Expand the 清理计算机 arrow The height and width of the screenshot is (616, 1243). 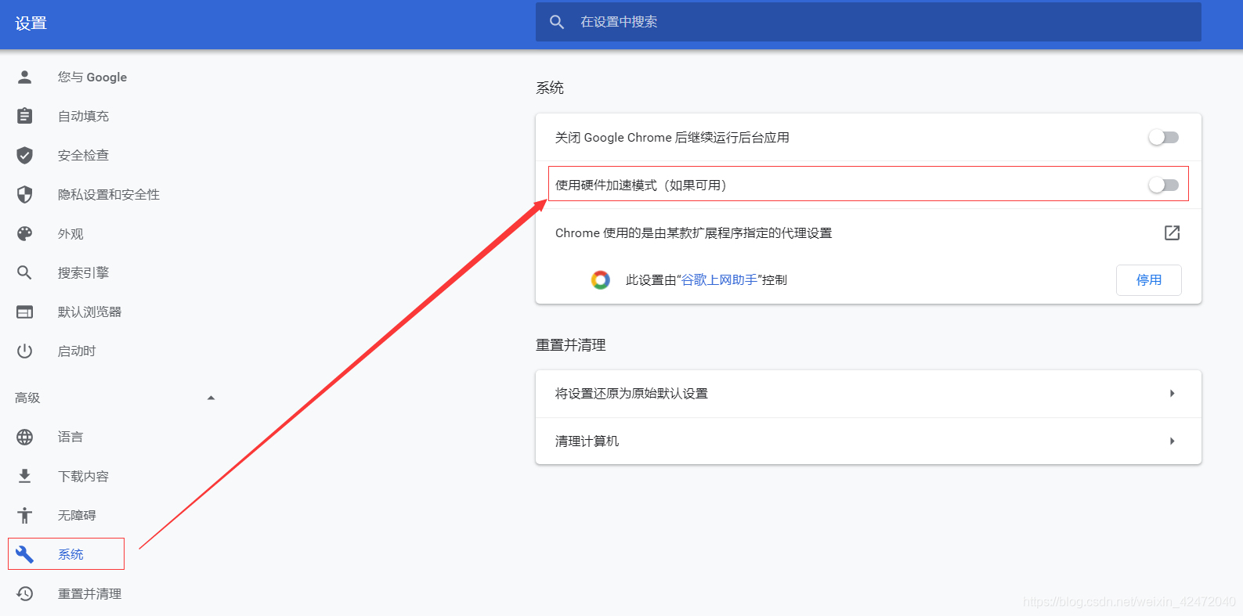tap(1172, 441)
